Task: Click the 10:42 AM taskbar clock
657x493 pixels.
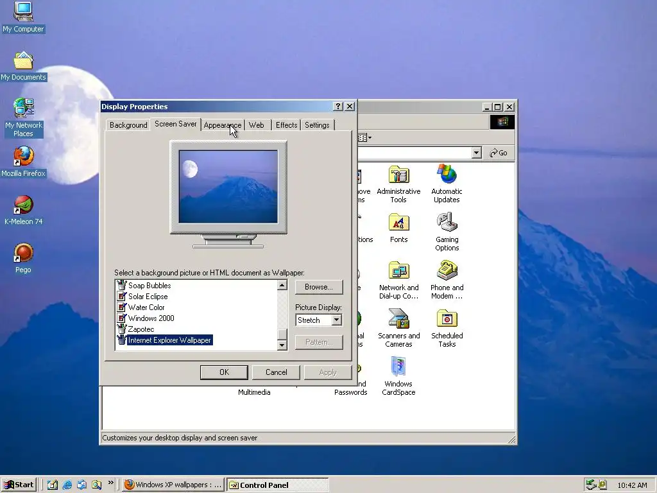Action: (632, 485)
